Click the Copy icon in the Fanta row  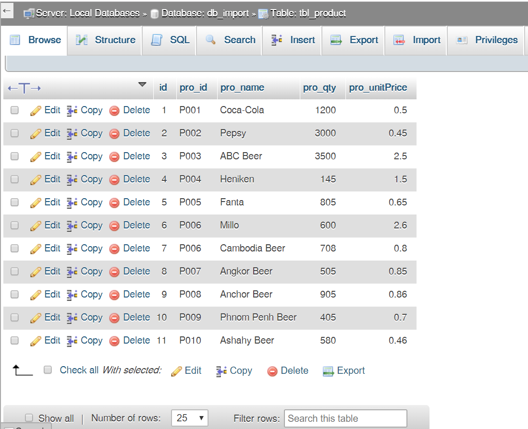click(x=72, y=203)
